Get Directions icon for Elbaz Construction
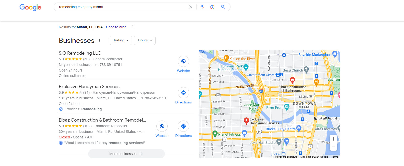The image size is (404, 166). [x=183, y=126]
